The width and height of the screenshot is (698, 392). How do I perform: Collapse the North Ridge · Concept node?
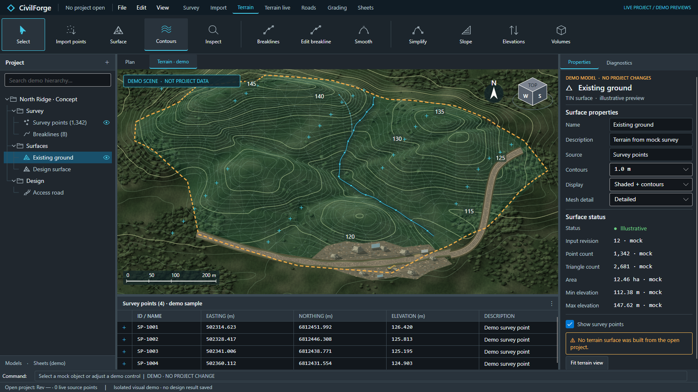pos(7,99)
